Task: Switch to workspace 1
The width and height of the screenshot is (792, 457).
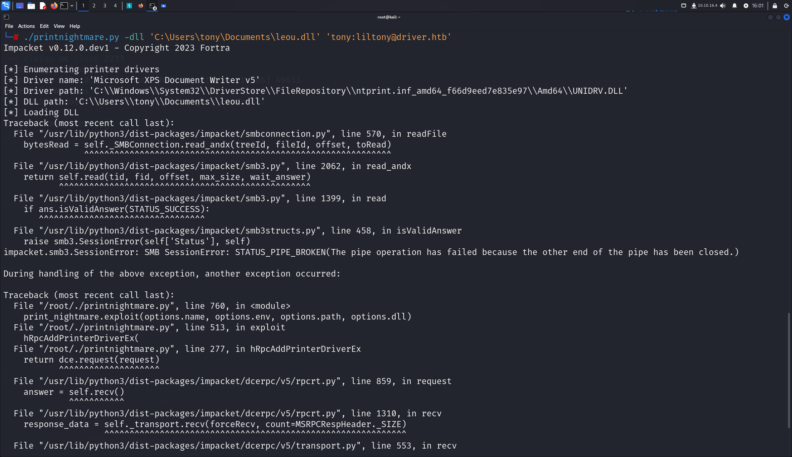Action: 83,6
